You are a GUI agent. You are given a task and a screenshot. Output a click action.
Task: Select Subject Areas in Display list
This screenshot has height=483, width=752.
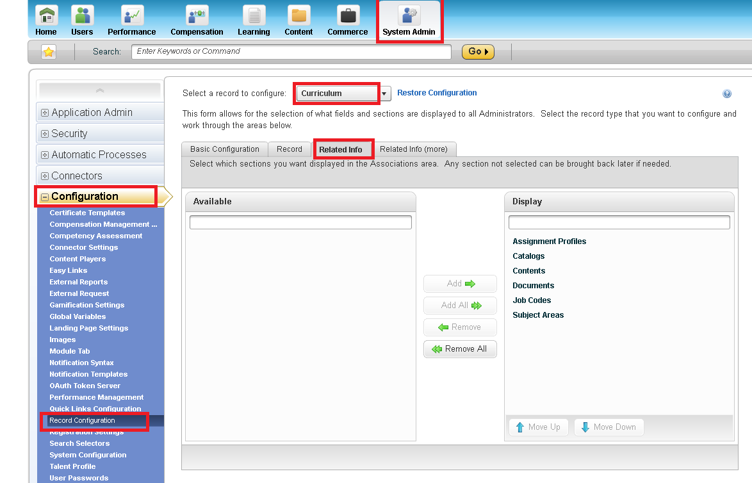538,315
